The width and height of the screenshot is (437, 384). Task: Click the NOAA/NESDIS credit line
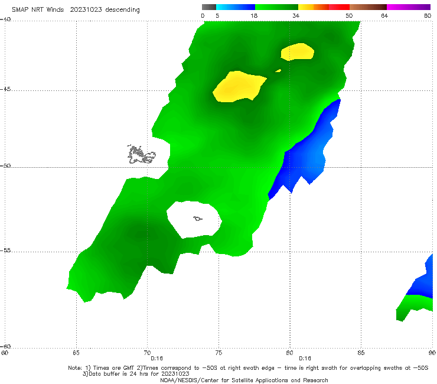pyautogui.click(x=244, y=380)
